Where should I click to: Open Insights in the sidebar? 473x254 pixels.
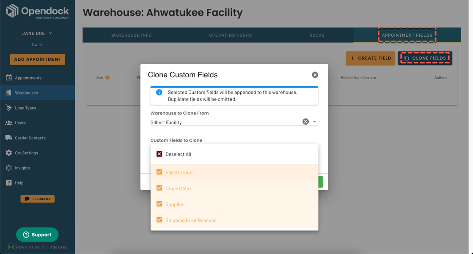(x=37, y=168)
